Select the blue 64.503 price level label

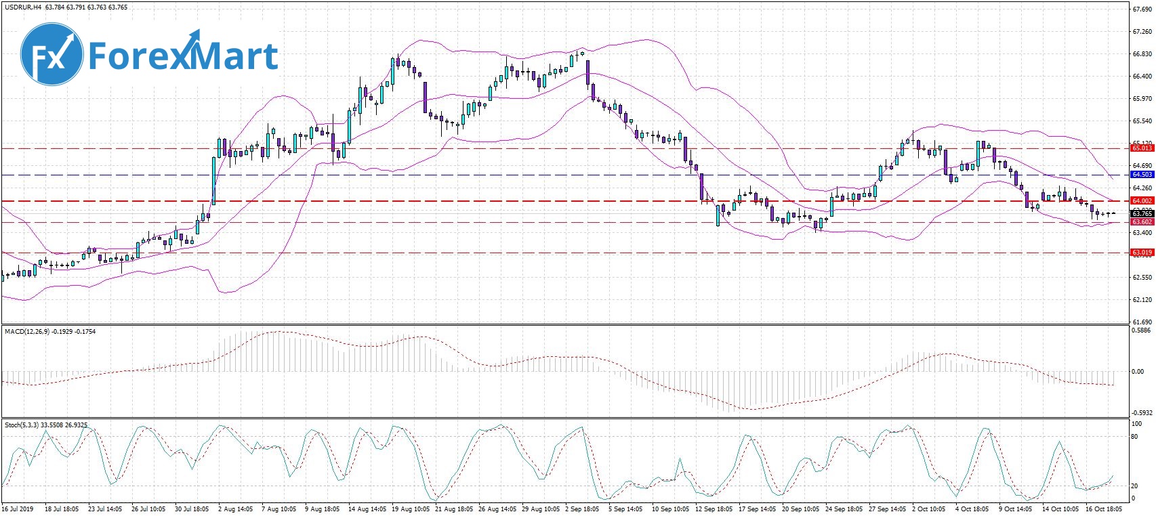(x=1142, y=175)
